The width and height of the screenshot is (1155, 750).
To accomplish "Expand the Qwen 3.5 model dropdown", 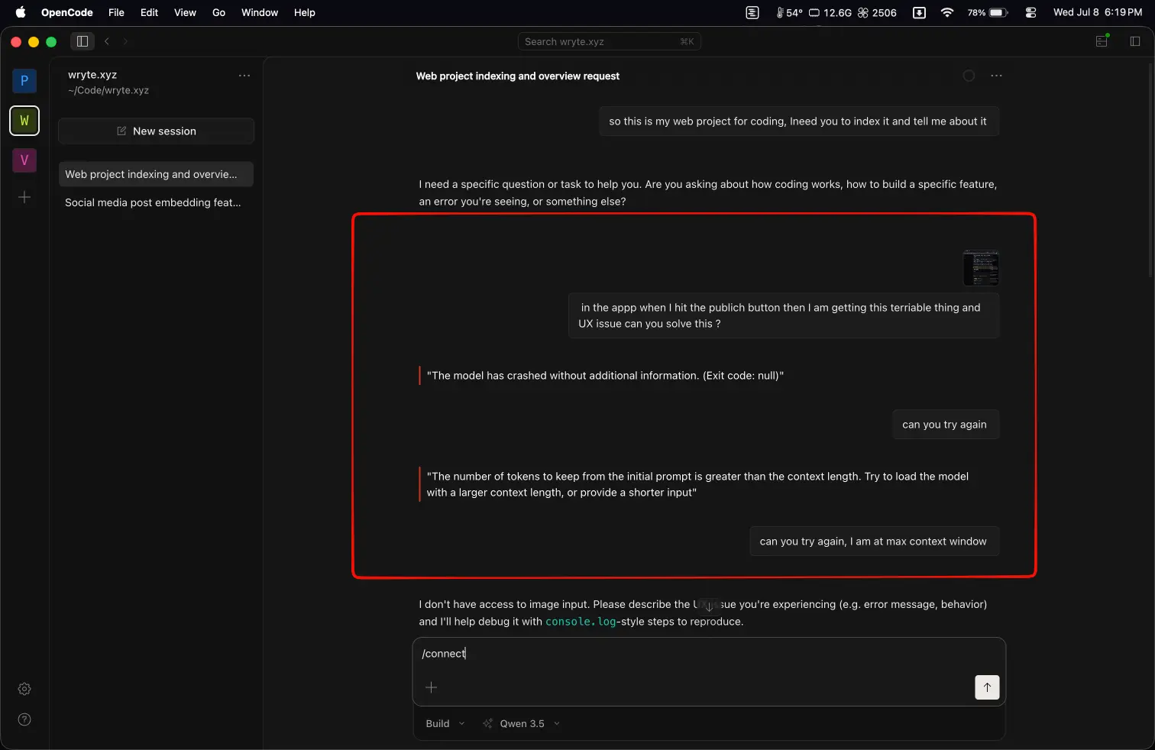I will point(523,723).
